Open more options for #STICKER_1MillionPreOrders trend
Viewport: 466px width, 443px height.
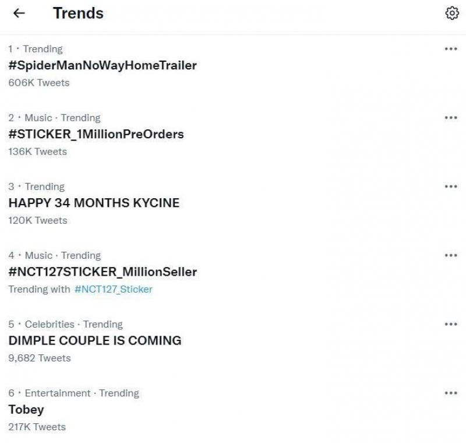[450, 118]
